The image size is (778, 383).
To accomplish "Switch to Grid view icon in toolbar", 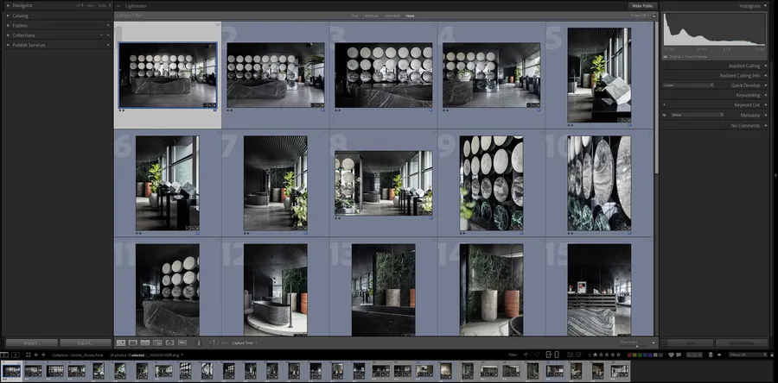I will click(x=120, y=342).
